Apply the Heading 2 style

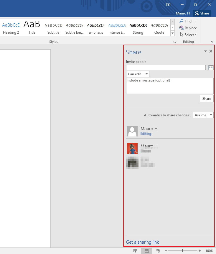point(11,28)
